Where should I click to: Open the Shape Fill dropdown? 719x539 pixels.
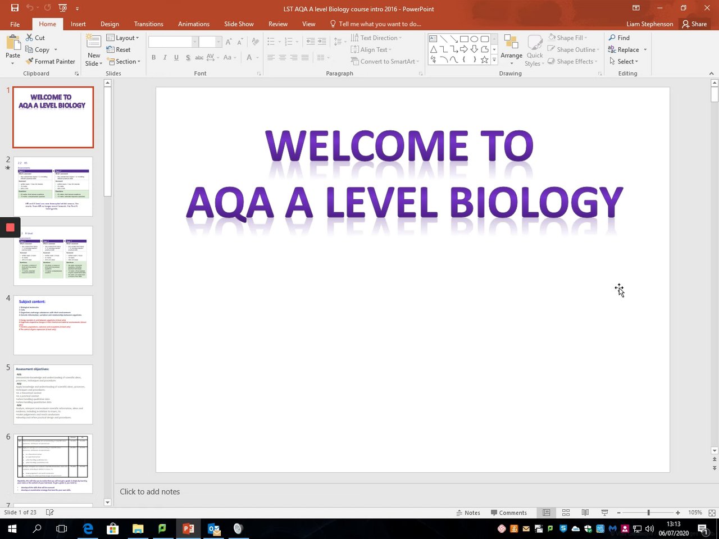(567, 38)
